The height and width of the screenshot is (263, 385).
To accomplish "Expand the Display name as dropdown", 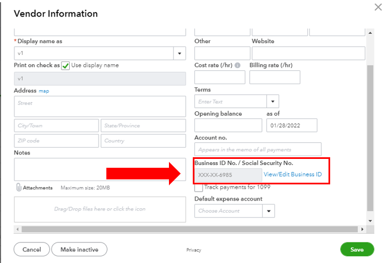I will tap(179, 54).
